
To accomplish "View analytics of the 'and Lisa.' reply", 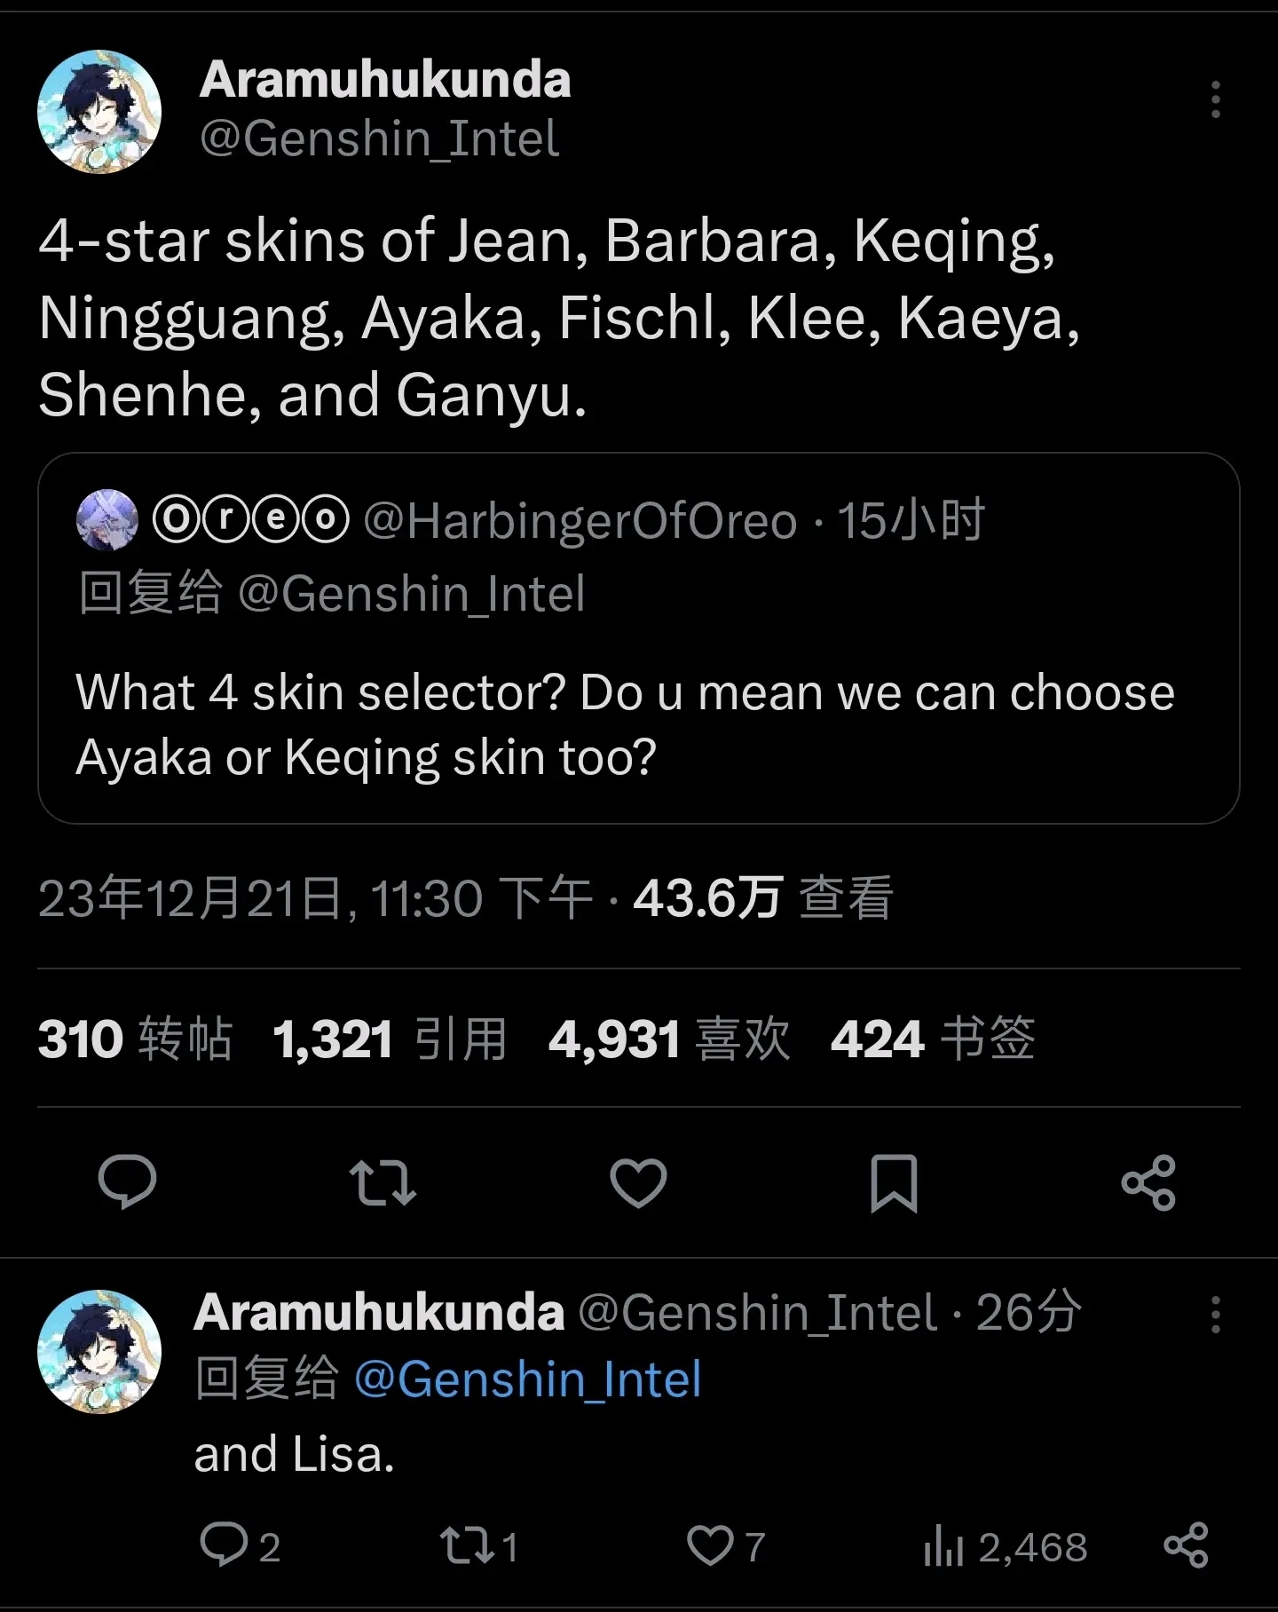I will pyautogui.click(x=944, y=1547).
